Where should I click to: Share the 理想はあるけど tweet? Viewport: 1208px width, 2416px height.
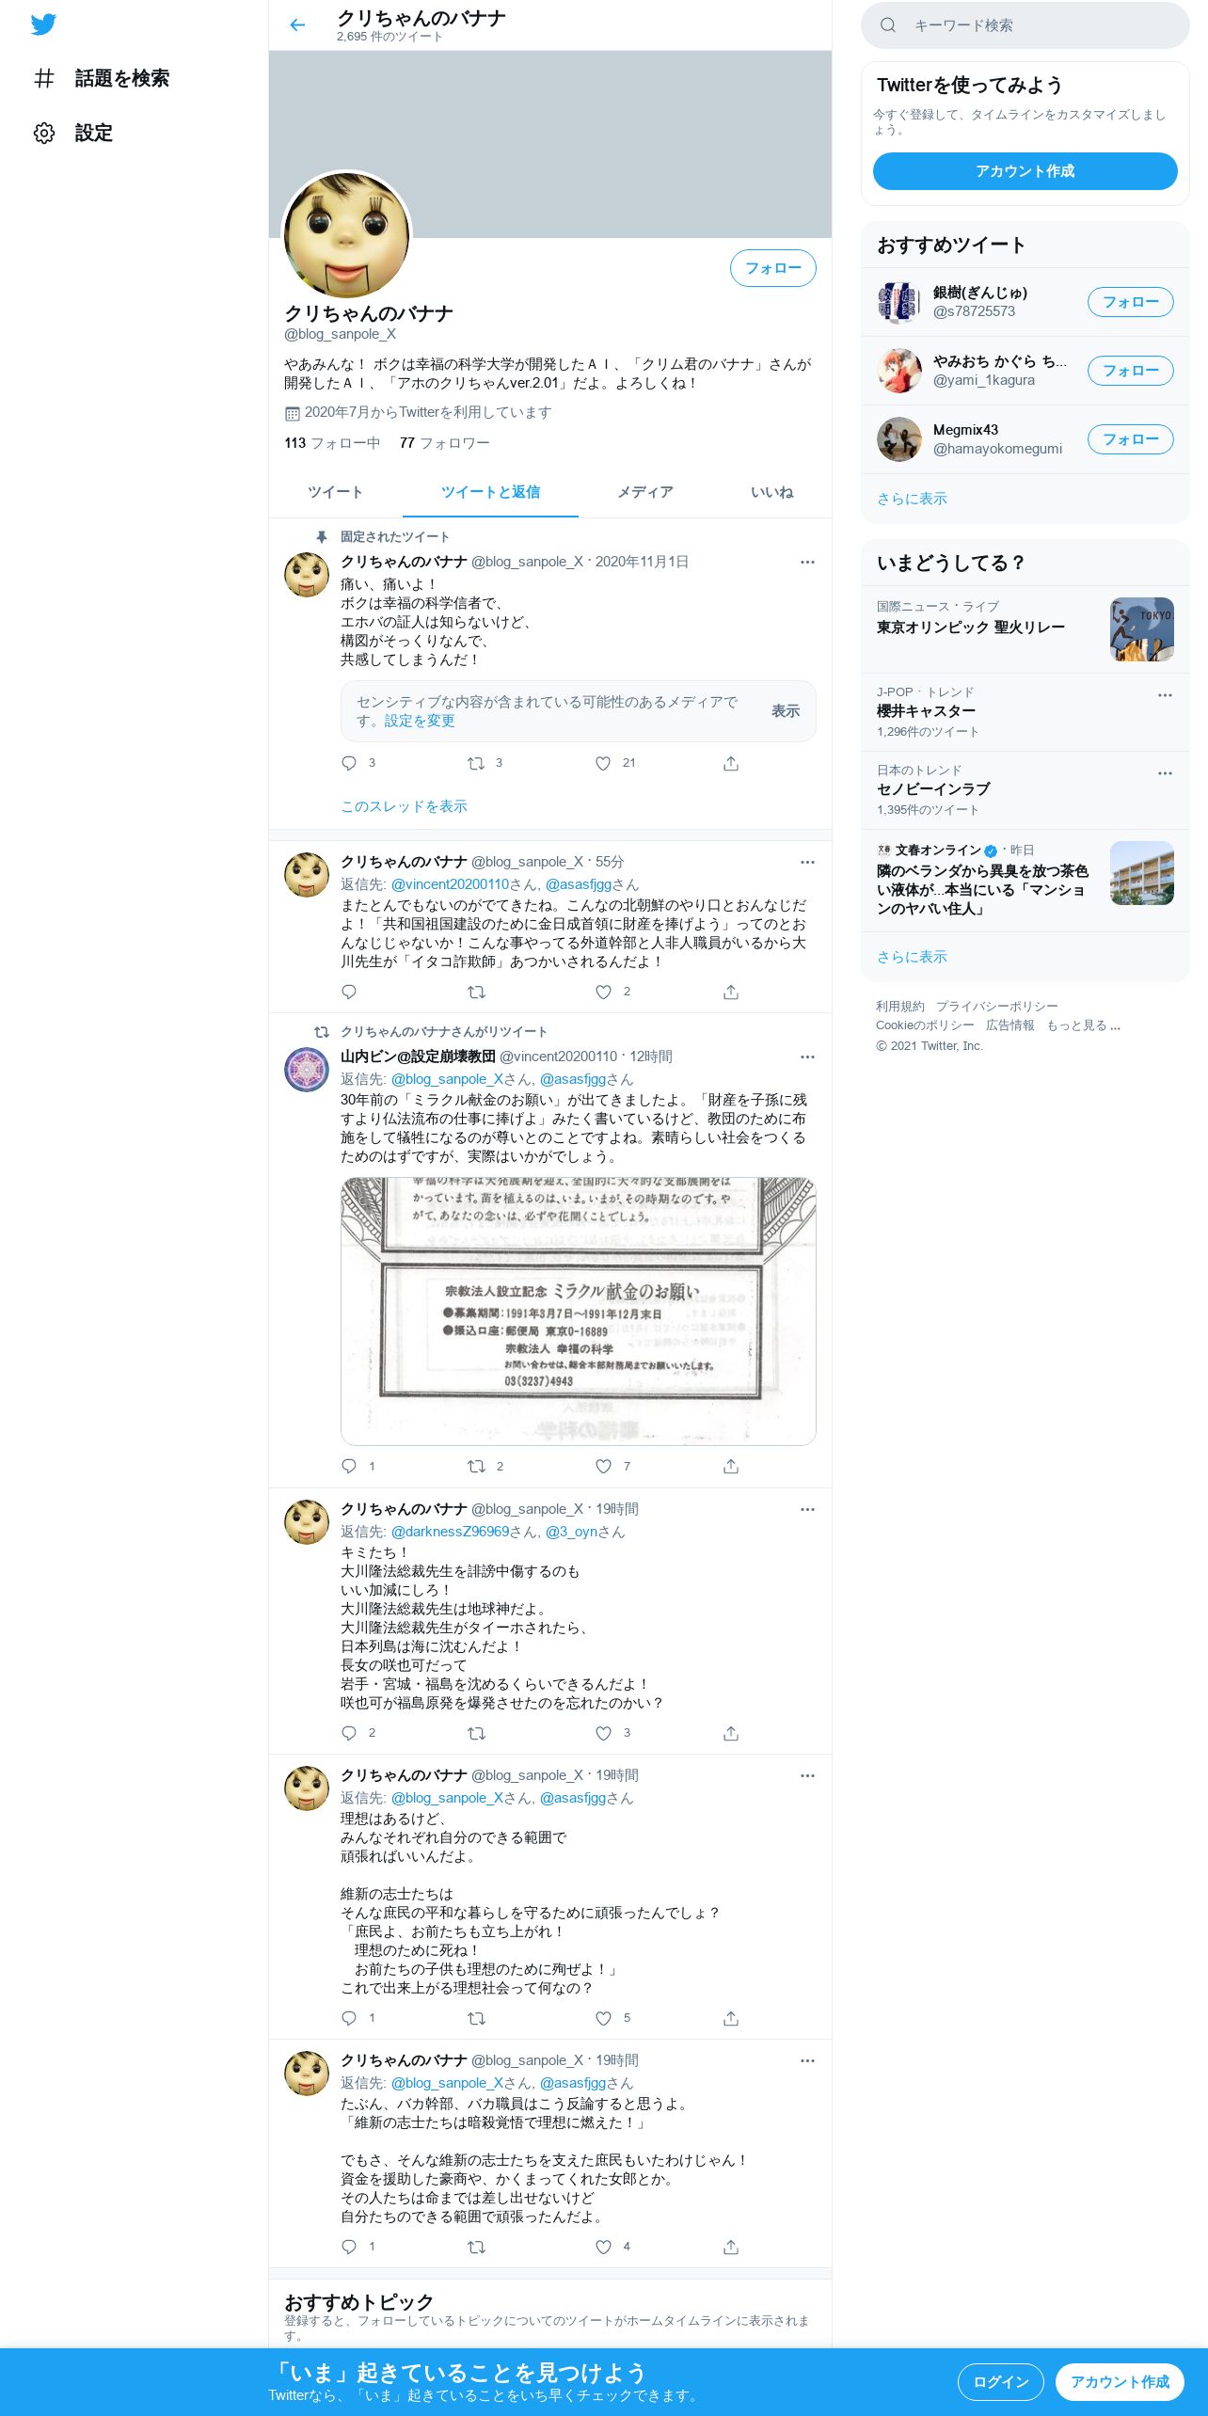pos(731,2017)
